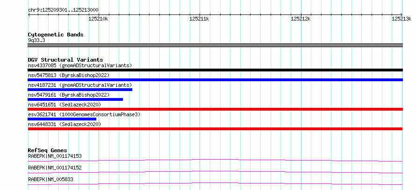Click the 125210k ruler marker
Viewport: 416px width, 190px height.
click(98, 19)
